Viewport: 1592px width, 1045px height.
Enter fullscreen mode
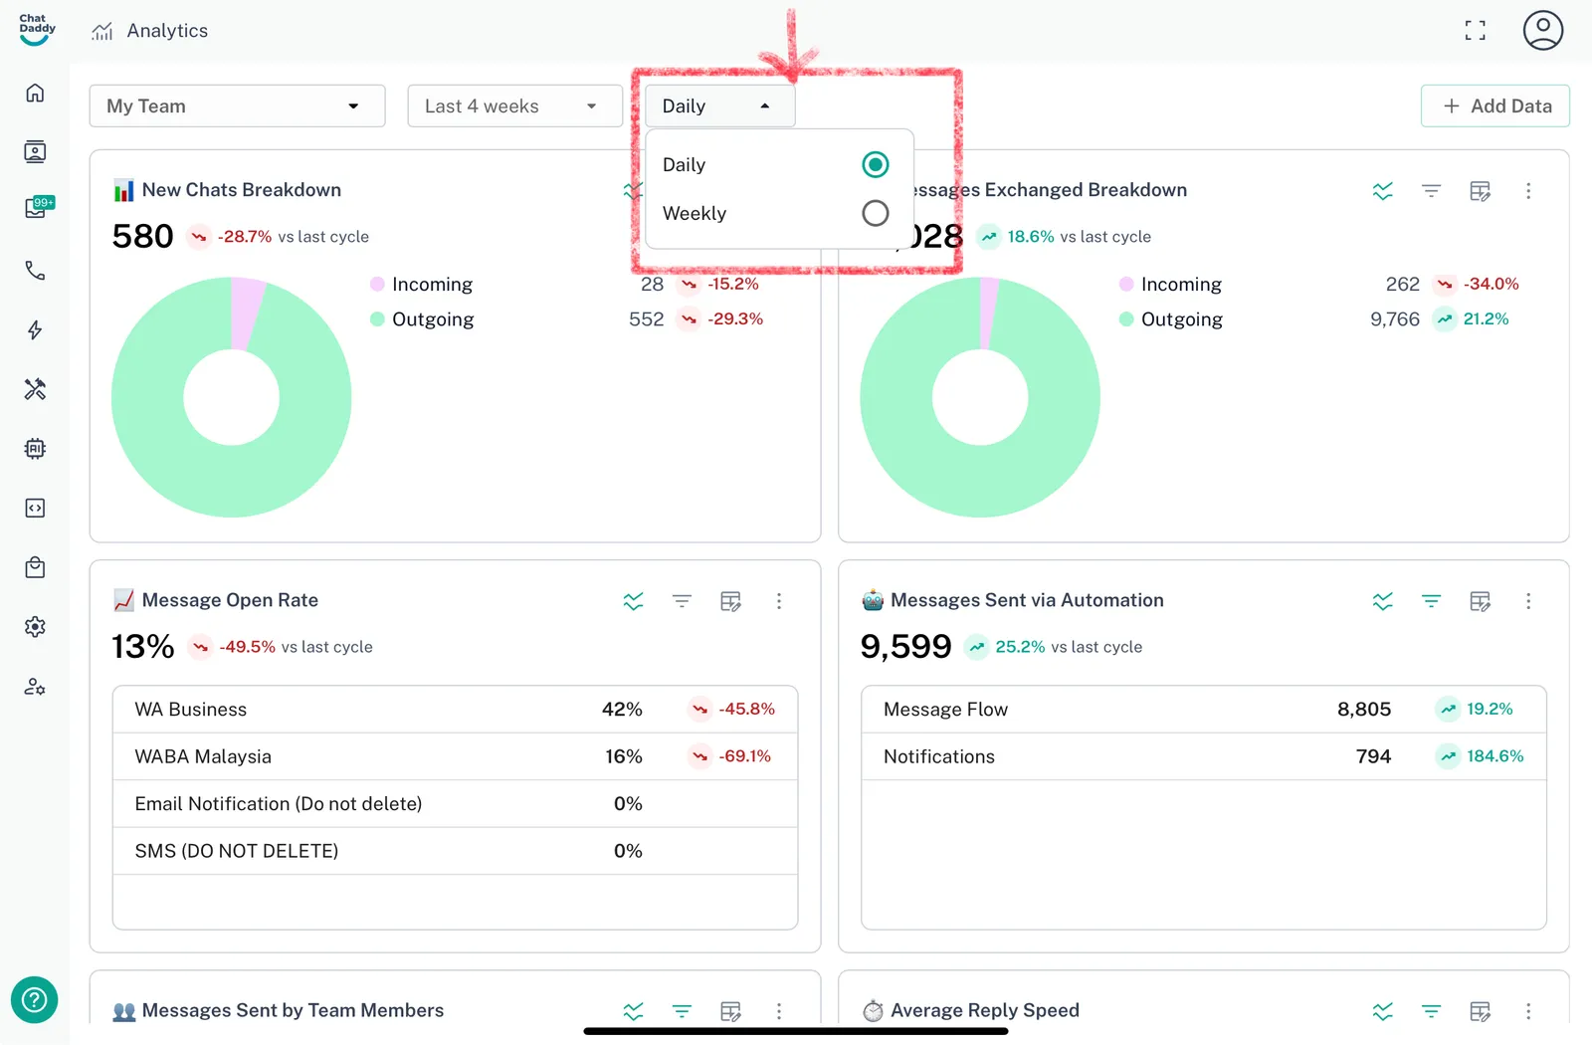[1475, 31]
